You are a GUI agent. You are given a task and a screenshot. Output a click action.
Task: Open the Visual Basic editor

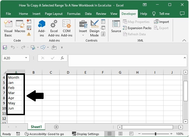[8, 28]
